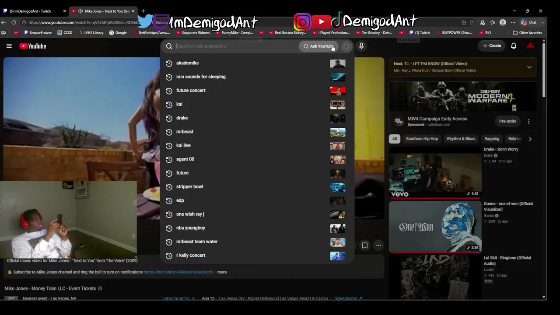Open YouTube notifications bell

coord(514,46)
